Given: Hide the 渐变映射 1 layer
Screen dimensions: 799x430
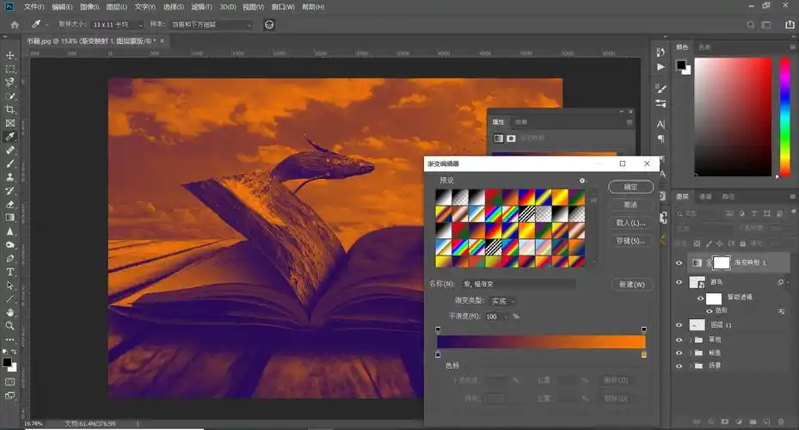Looking at the screenshot, I should click(679, 262).
